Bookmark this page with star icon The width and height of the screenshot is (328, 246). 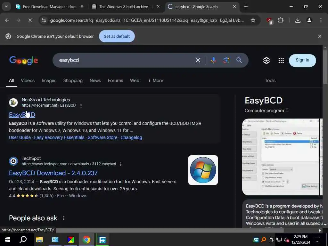pyautogui.click(x=253, y=20)
